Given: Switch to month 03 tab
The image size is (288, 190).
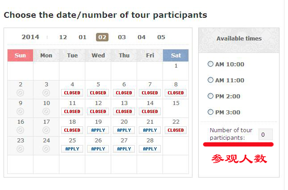Looking at the screenshot, I should pos(122,37).
